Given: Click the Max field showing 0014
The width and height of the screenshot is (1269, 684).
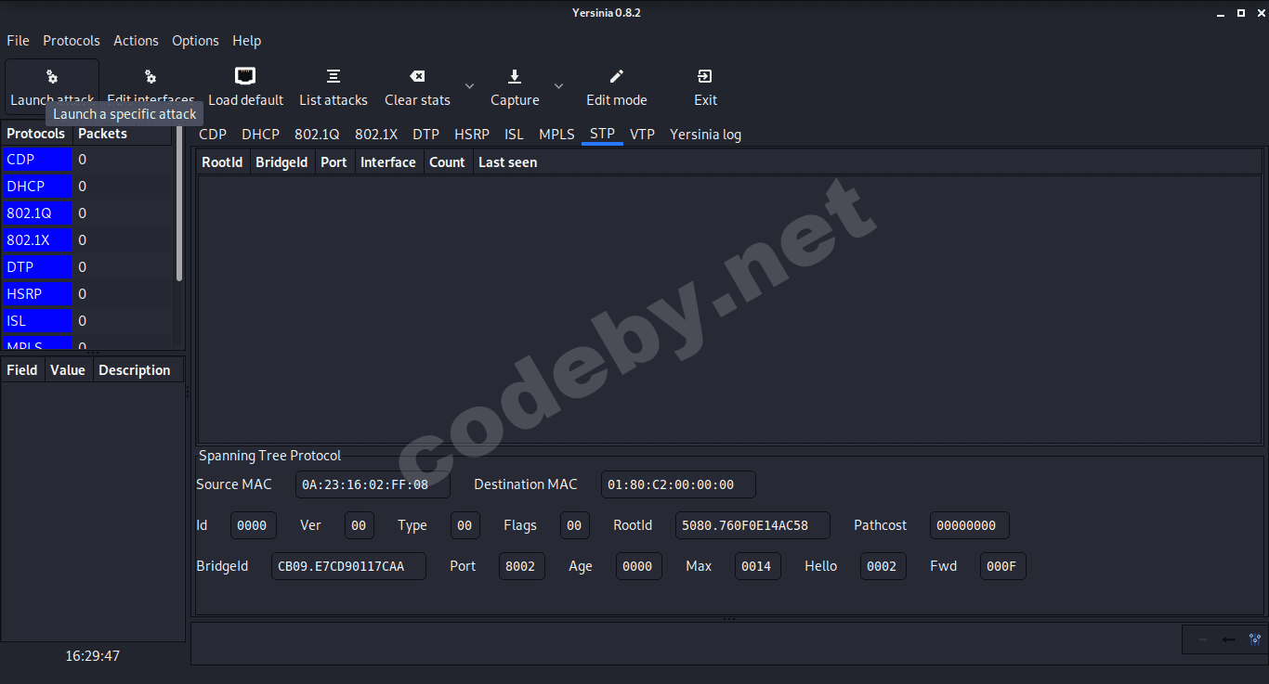Looking at the screenshot, I should (758, 566).
